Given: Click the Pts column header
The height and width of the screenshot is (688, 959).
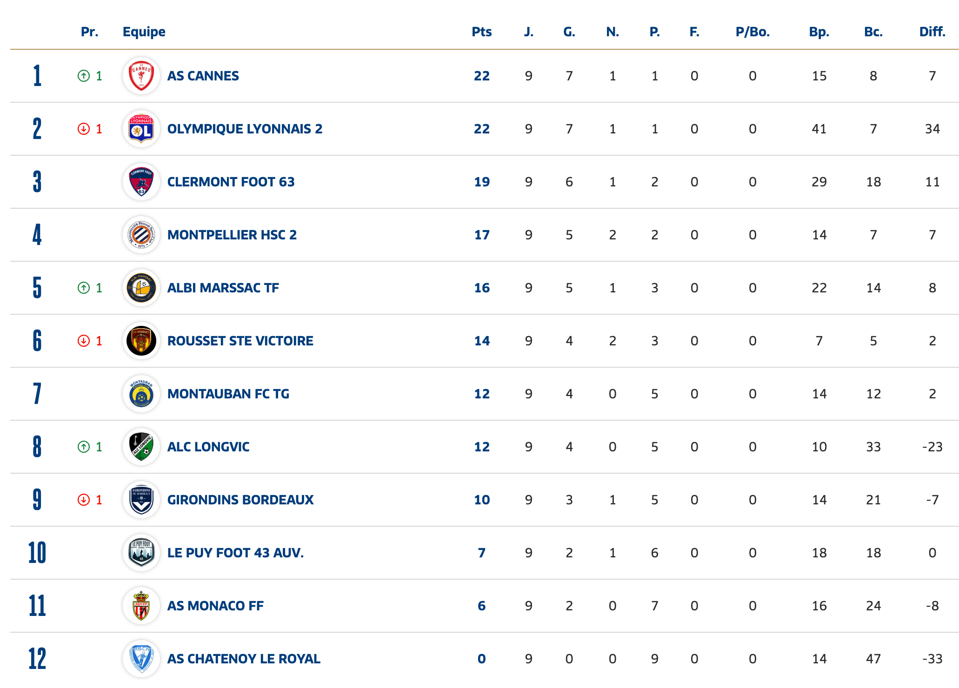Looking at the screenshot, I should (481, 32).
